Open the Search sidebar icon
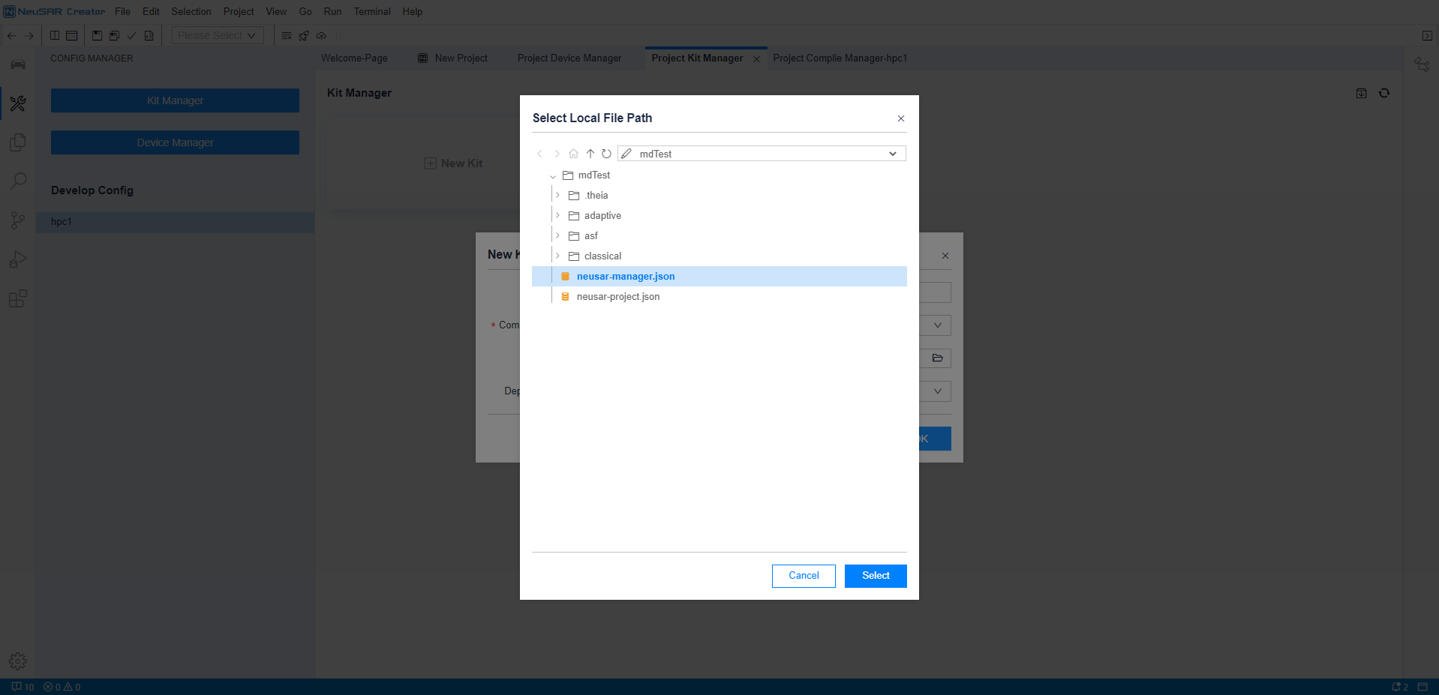 tap(18, 181)
